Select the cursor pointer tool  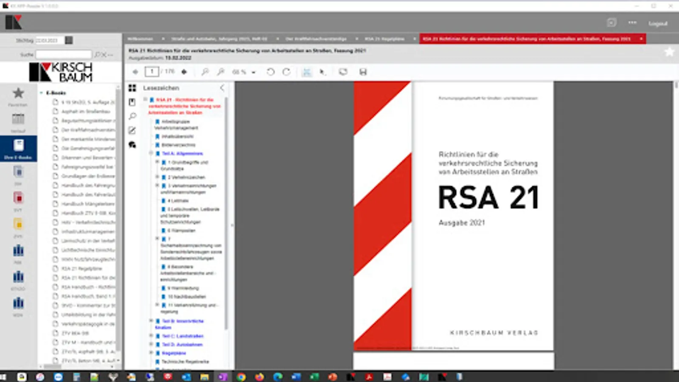coord(323,72)
